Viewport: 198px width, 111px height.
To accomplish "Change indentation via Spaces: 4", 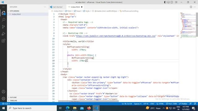I will [138, 104].
